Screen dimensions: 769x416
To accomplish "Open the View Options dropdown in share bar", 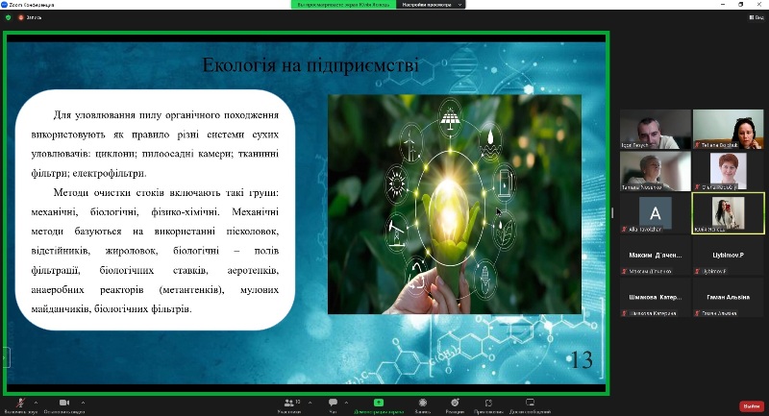I will tap(431, 5).
